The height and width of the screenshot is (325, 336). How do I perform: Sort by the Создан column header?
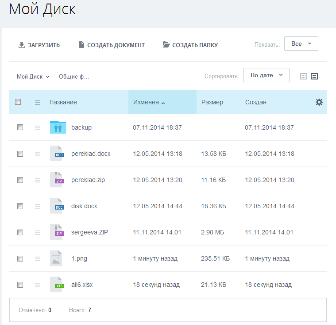[256, 102]
